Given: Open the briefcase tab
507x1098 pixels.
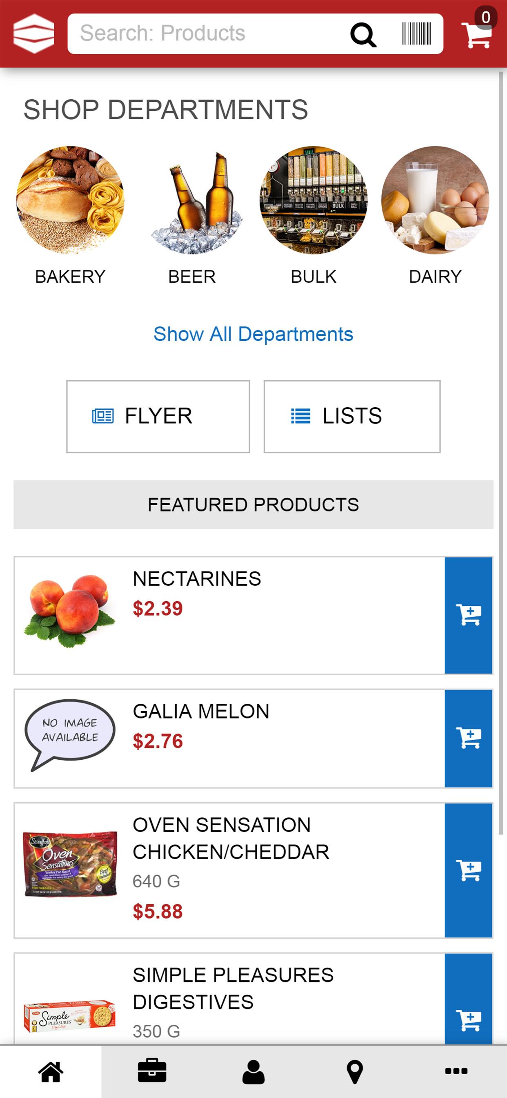Looking at the screenshot, I should coord(152,1071).
